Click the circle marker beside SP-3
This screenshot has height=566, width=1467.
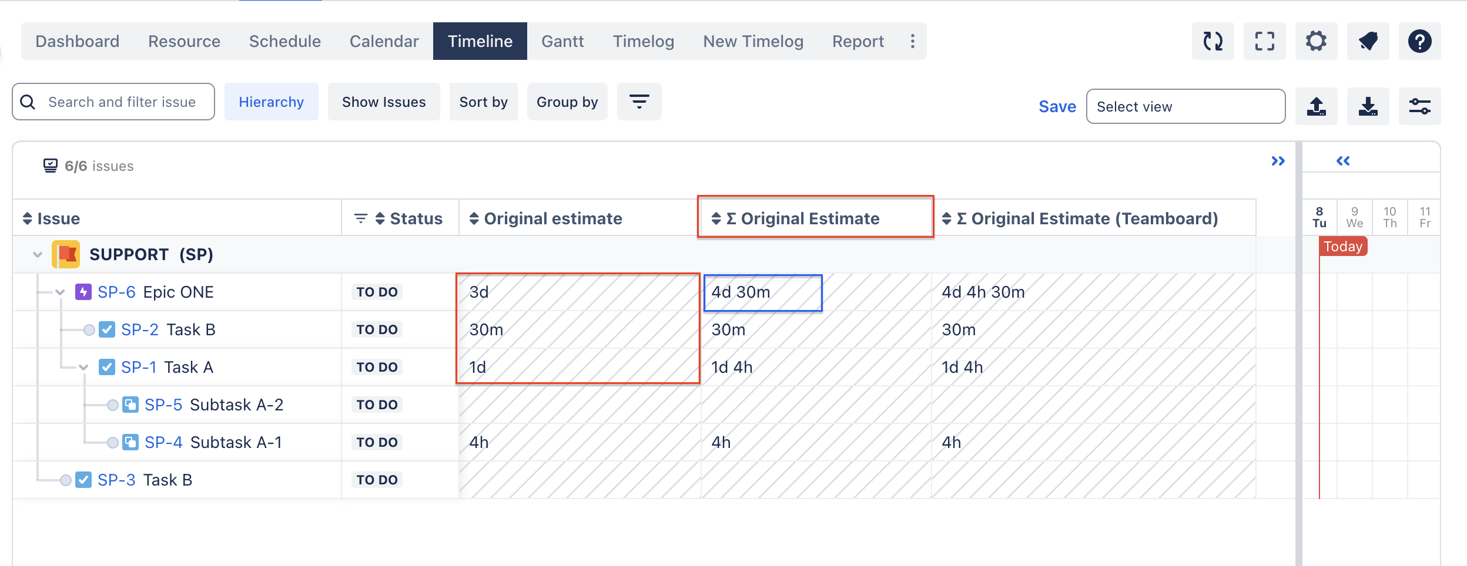pyautogui.click(x=66, y=480)
